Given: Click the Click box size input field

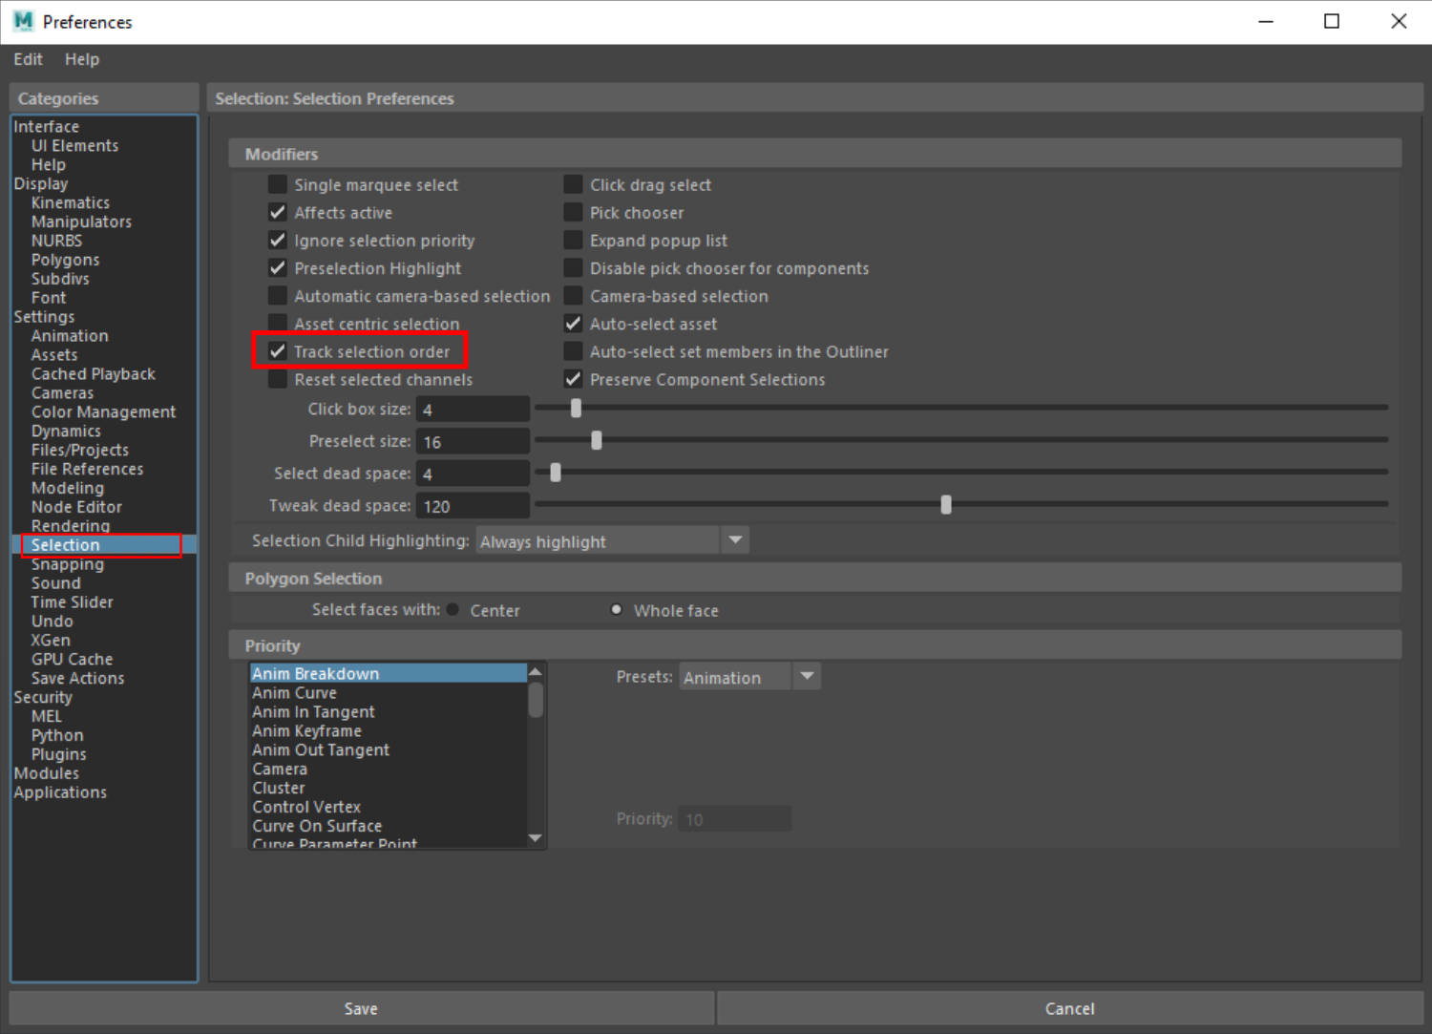Looking at the screenshot, I should point(473,409).
